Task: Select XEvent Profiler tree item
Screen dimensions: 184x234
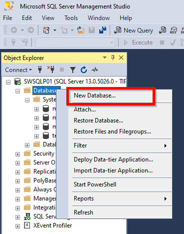Action: (x=52, y=225)
